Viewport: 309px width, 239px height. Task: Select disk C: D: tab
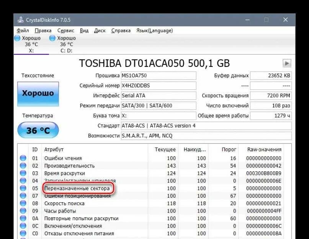point(66,44)
